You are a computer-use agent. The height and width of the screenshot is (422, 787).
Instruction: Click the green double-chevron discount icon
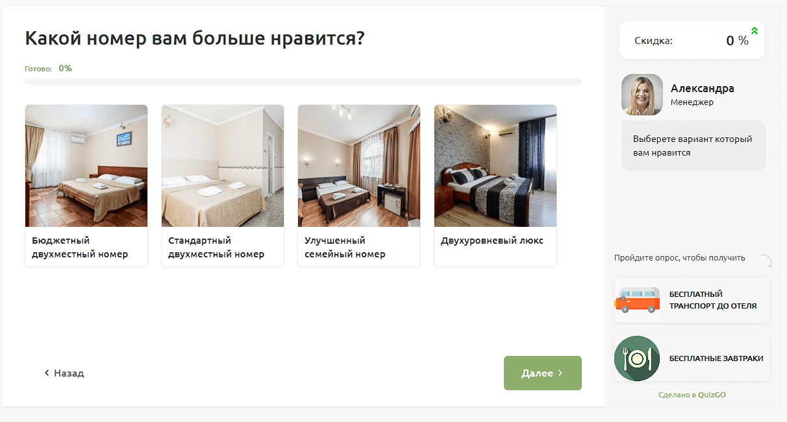coord(755,30)
